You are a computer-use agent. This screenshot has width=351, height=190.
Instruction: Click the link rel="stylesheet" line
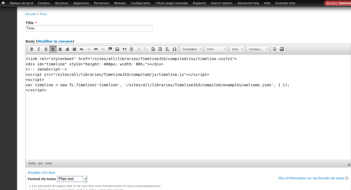[x=131, y=59]
